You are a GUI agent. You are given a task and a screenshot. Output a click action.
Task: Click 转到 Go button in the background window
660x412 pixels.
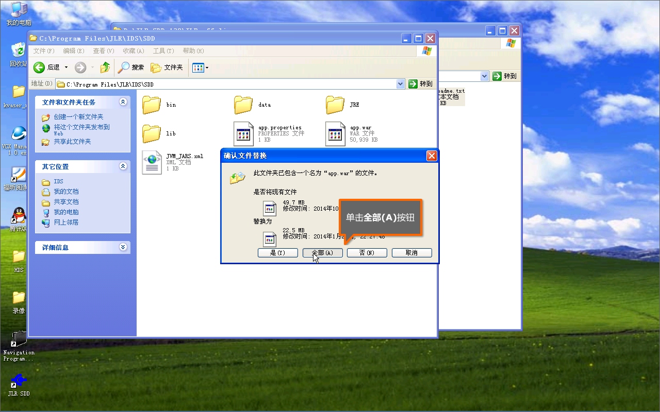(x=504, y=76)
